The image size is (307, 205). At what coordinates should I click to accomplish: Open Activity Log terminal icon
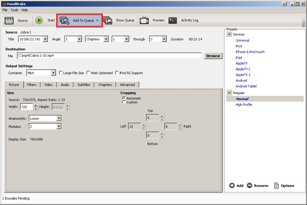coord(173,20)
